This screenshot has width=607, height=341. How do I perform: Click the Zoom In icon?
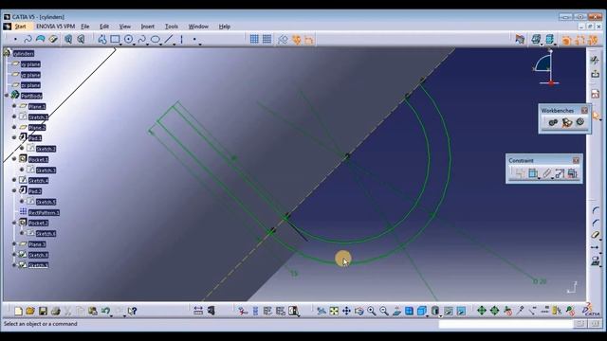click(371, 311)
